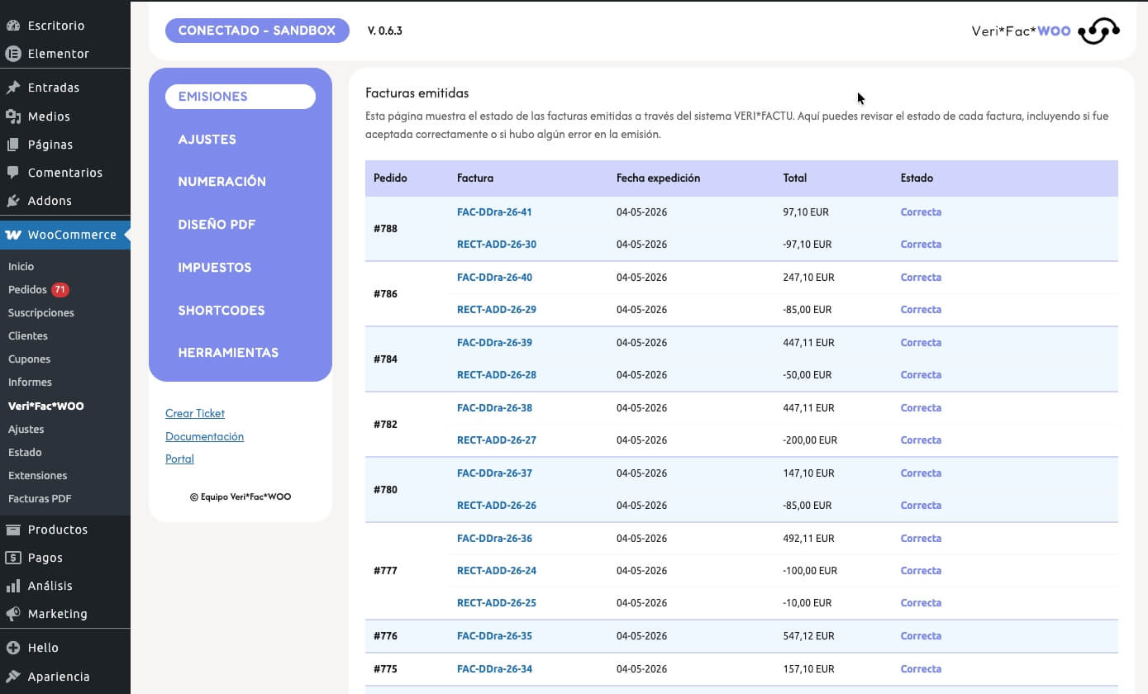Click the Conectado - Sandbox status badge
1148x694 pixels.
[257, 31]
